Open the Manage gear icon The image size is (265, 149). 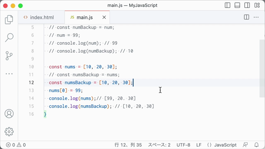(x=9, y=132)
